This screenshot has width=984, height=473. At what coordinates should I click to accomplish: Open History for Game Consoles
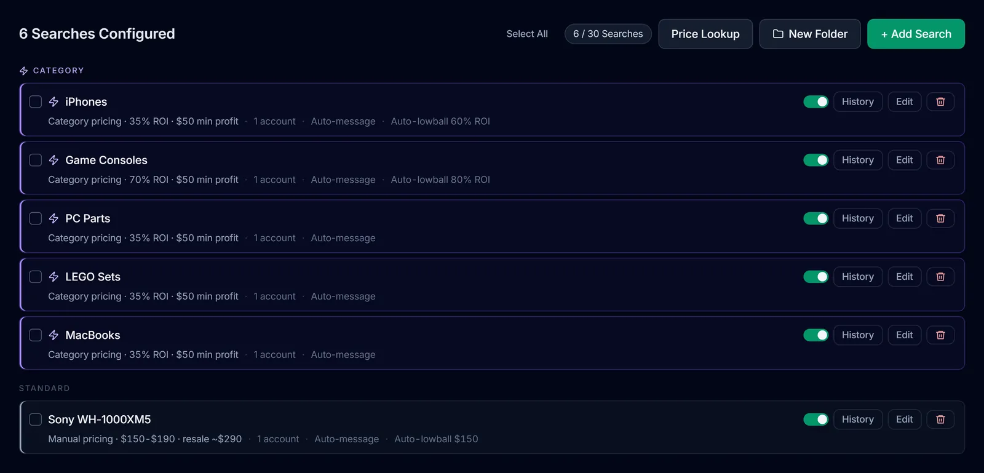tap(858, 160)
